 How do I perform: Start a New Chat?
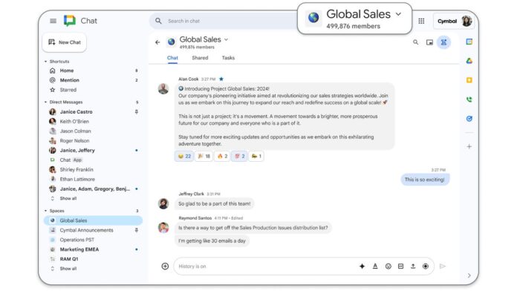coord(65,42)
